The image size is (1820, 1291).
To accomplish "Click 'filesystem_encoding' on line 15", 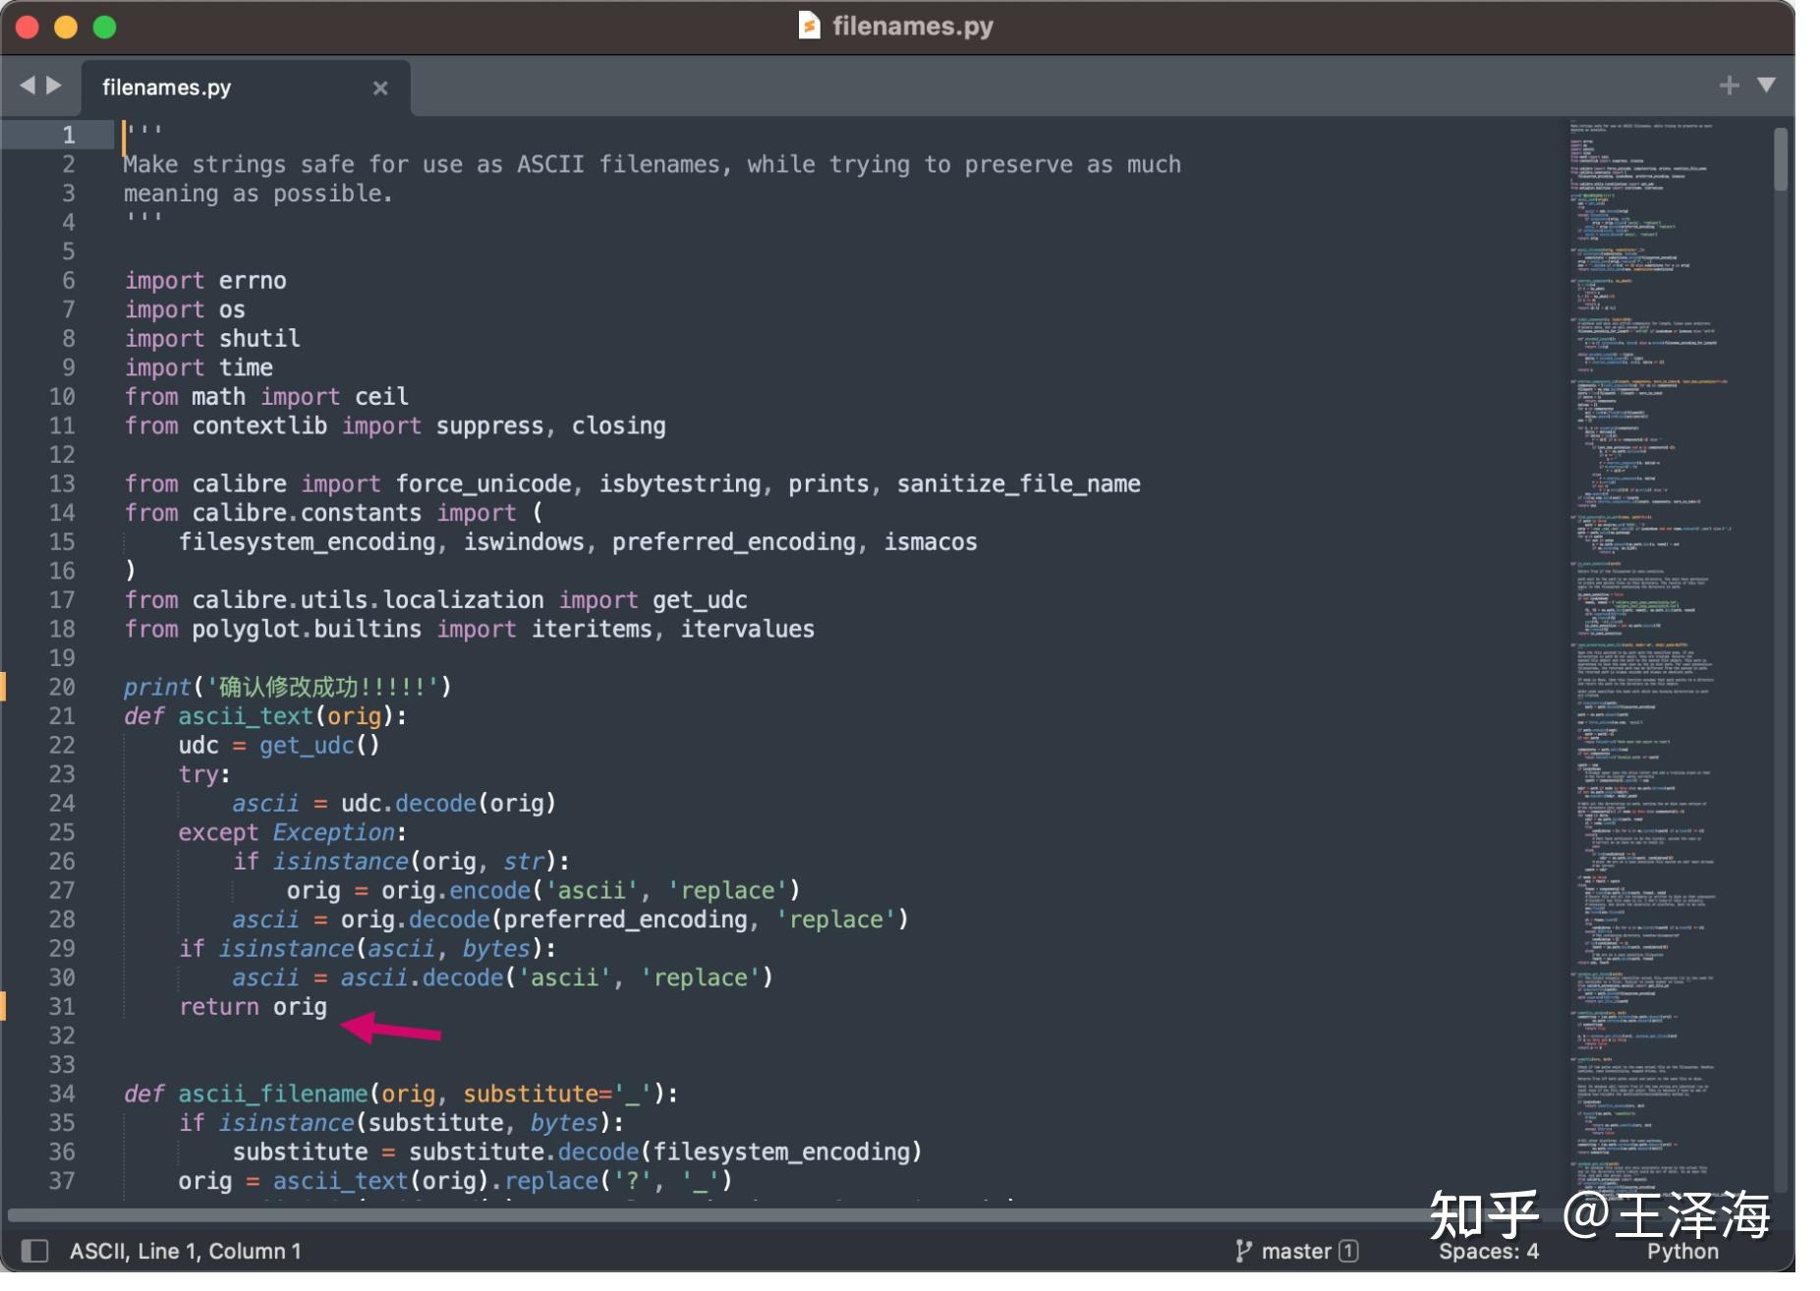I will 307,542.
